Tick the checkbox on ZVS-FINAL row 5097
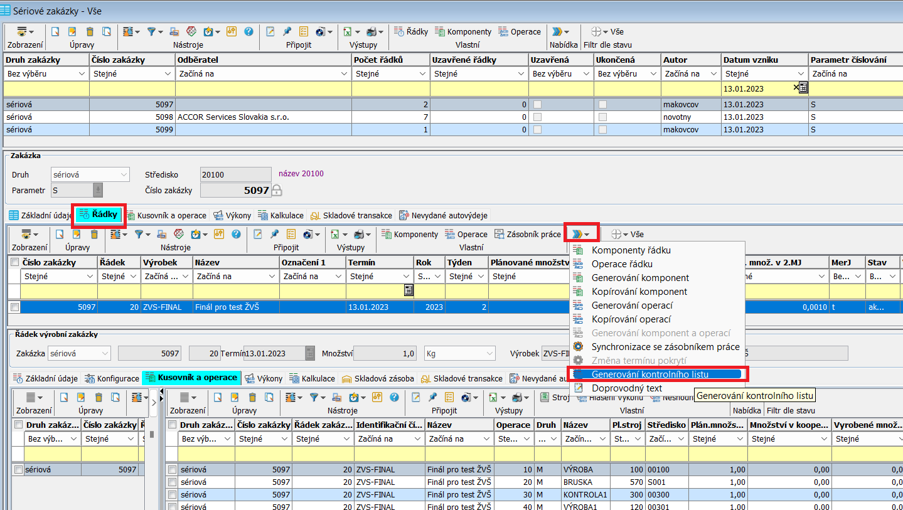Viewport: 903px width, 510px height. 14,307
